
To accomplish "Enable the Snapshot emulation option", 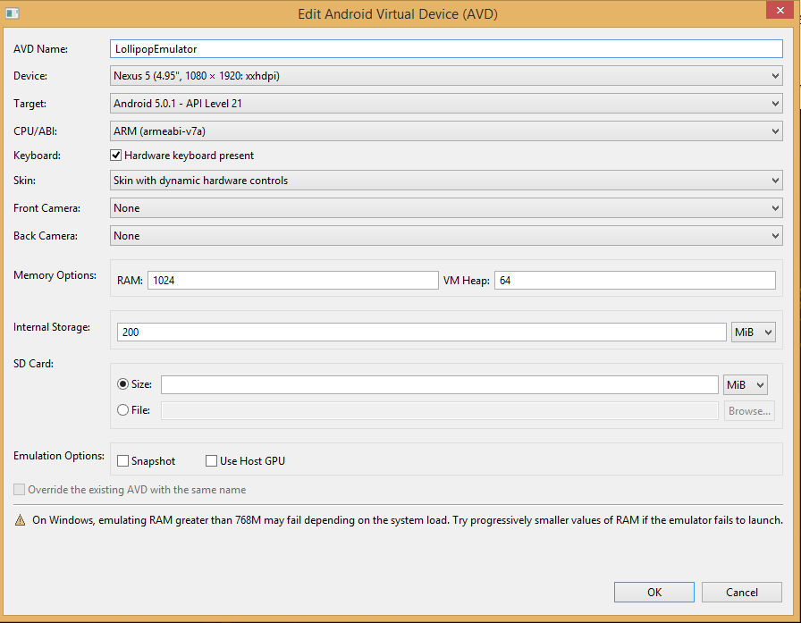I will coord(122,460).
